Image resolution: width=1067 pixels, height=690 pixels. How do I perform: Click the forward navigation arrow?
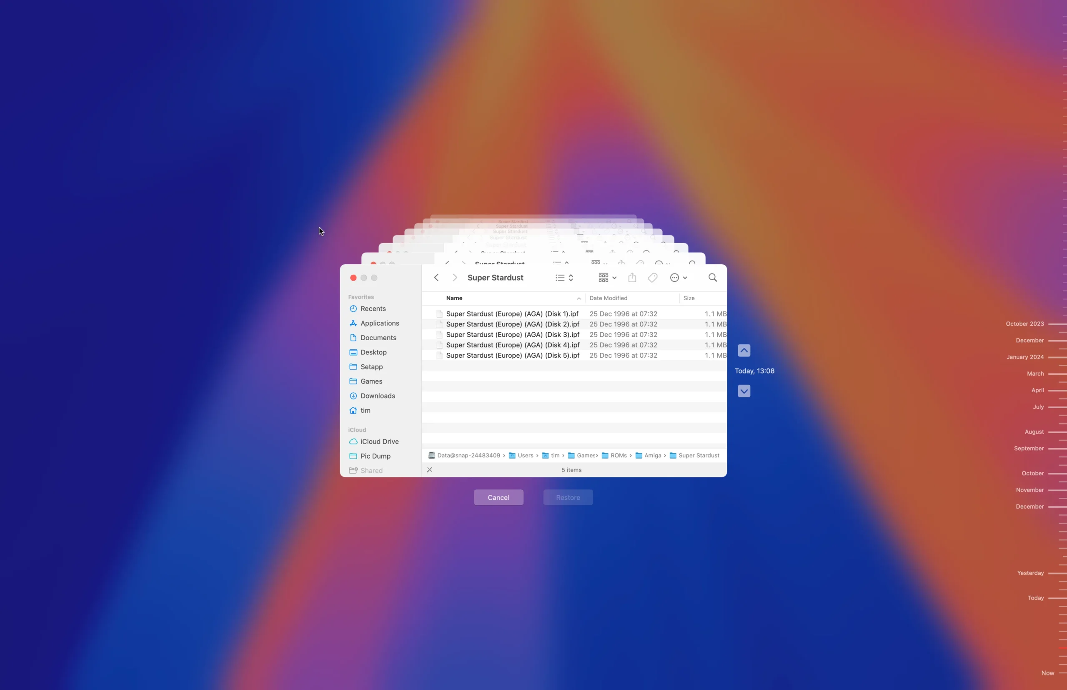pos(455,277)
